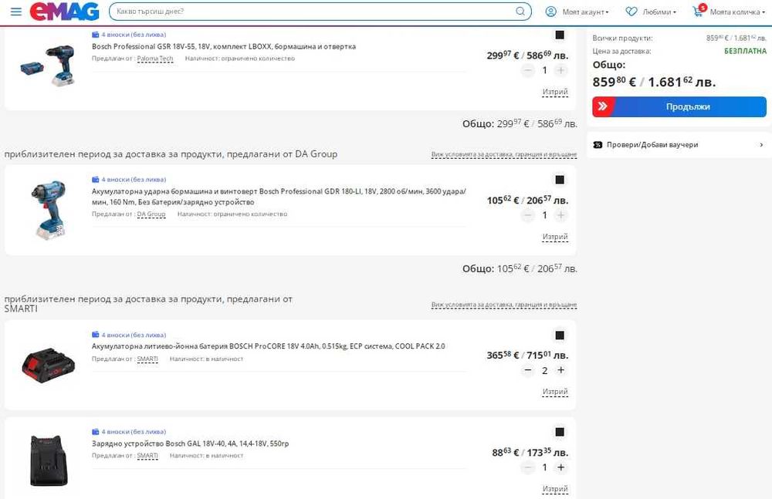Delete ProCORE battery via Изтрий
The image size is (772, 499).
pos(555,392)
